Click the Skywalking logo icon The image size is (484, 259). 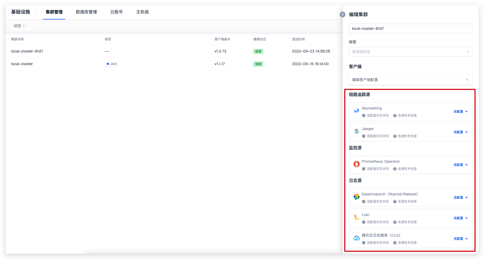[x=357, y=111]
